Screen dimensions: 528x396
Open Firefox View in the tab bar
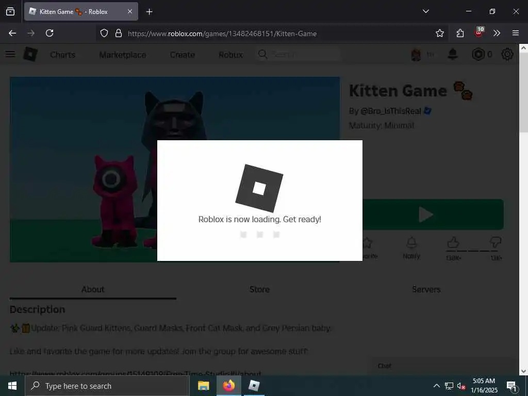(x=10, y=11)
